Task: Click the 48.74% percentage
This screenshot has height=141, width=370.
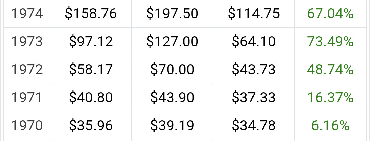Action: (330, 70)
